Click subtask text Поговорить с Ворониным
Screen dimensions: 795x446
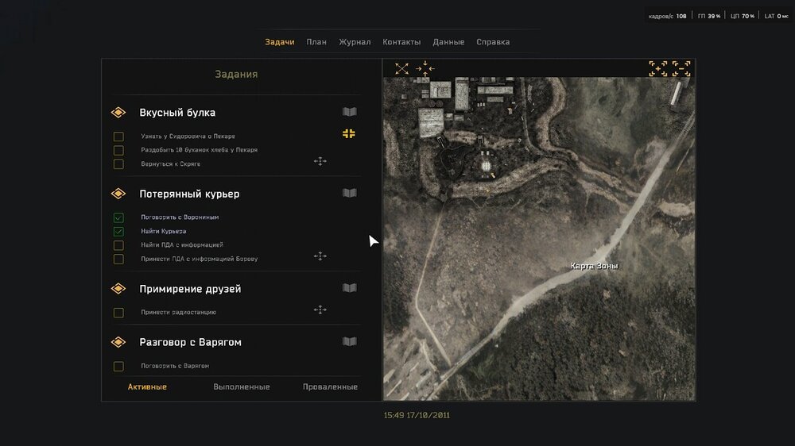(x=180, y=217)
